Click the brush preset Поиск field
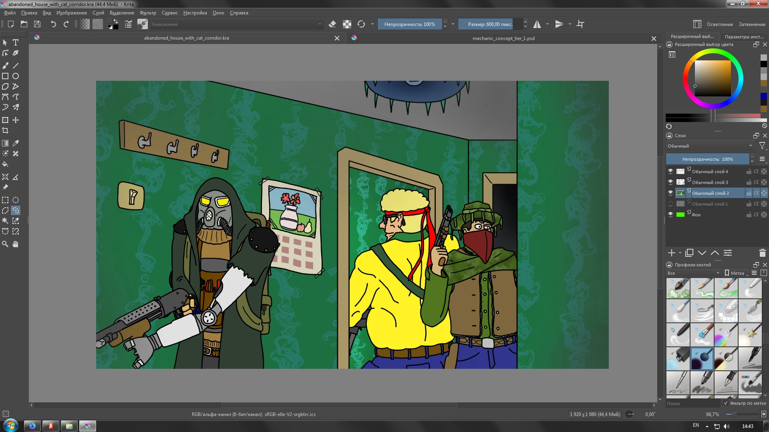 (x=692, y=404)
